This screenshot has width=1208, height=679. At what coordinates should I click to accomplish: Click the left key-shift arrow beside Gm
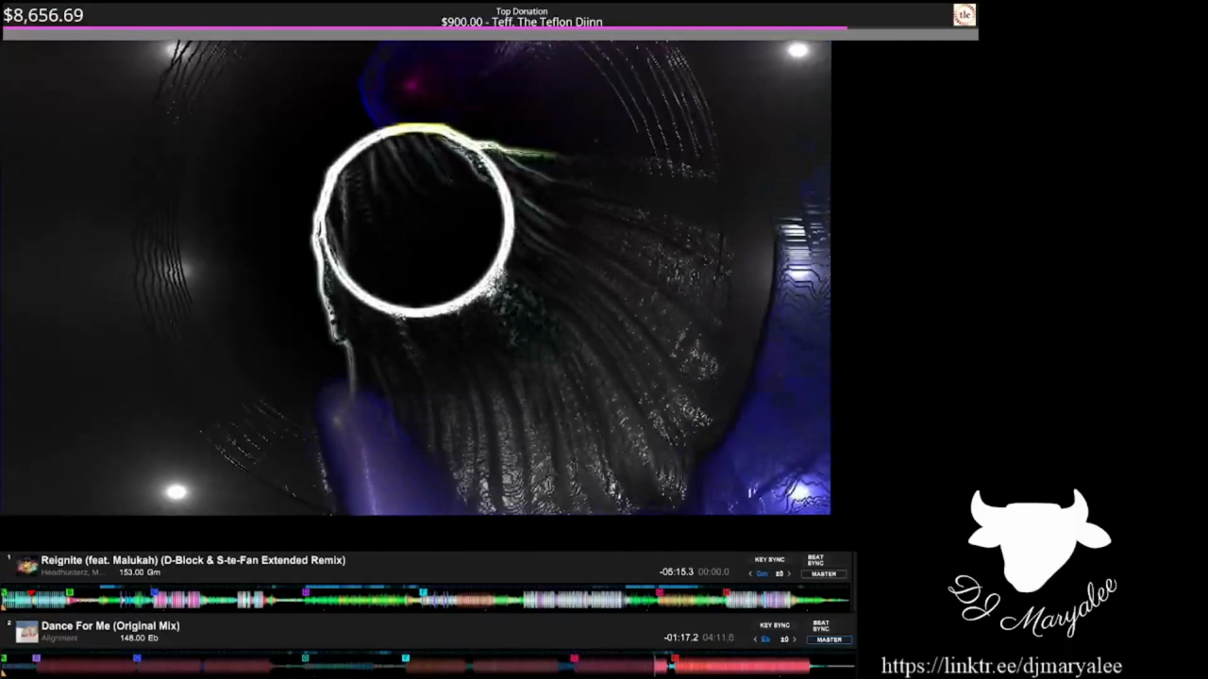pos(750,573)
